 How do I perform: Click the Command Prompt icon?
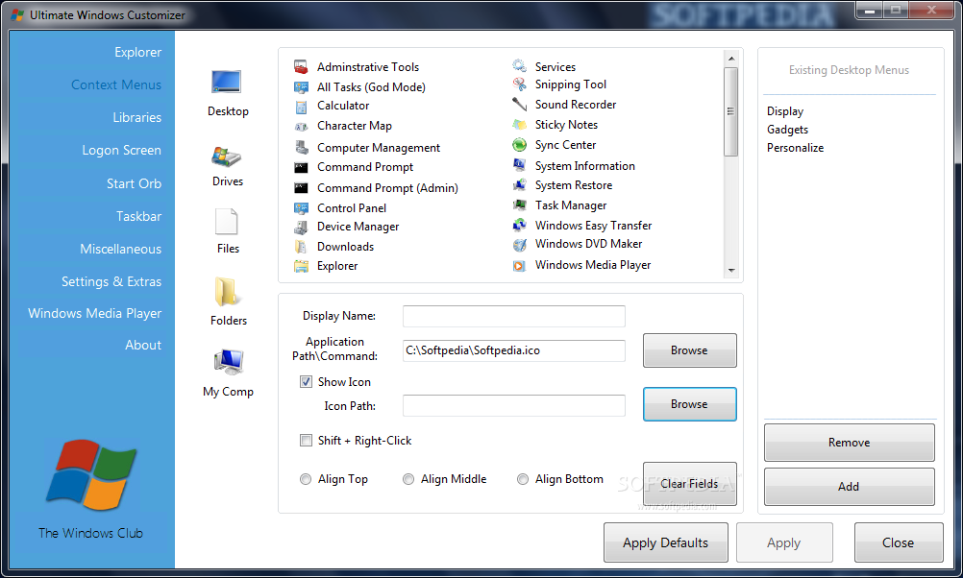tap(301, 167)
